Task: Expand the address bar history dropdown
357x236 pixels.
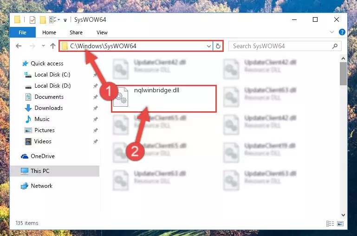Action: 209,46
